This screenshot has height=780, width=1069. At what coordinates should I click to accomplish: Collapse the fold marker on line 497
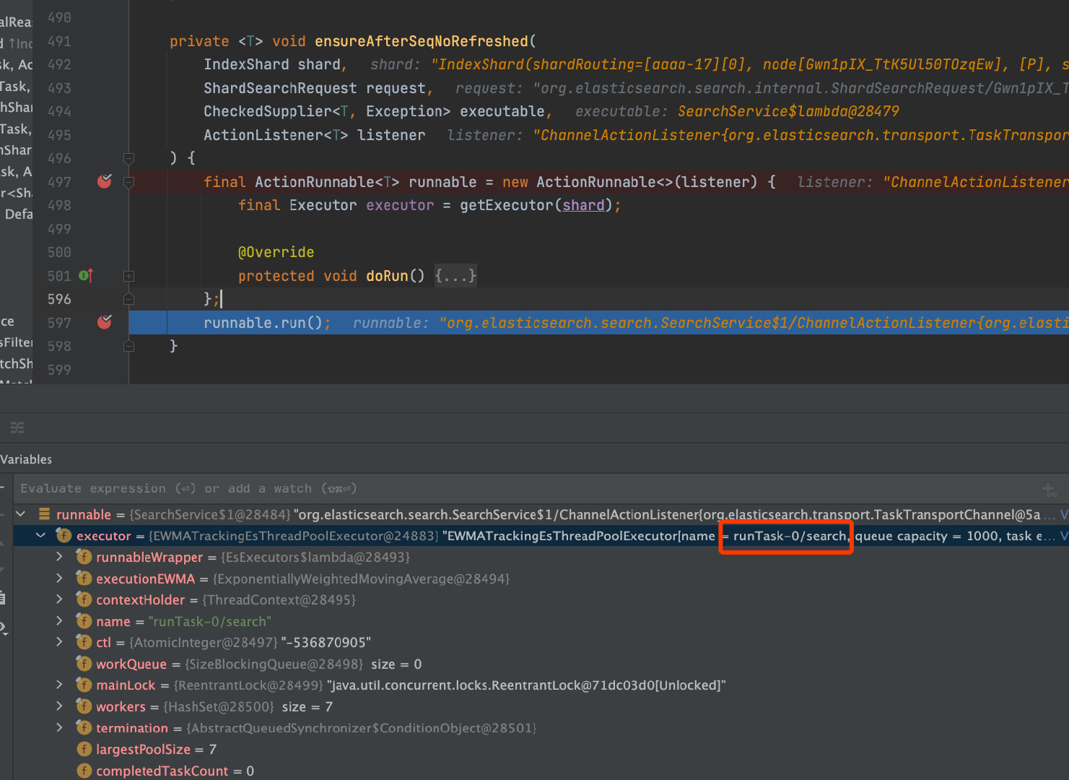coord(128,182)
